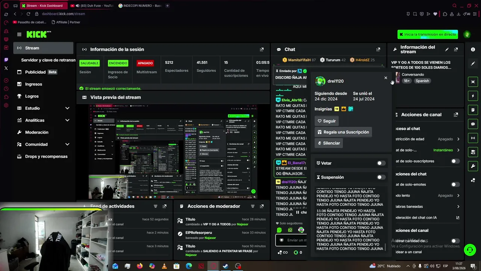Click Inicia la transmisión en directo button
This screenshot has width=481, height=271.
[x=428, y=34]
